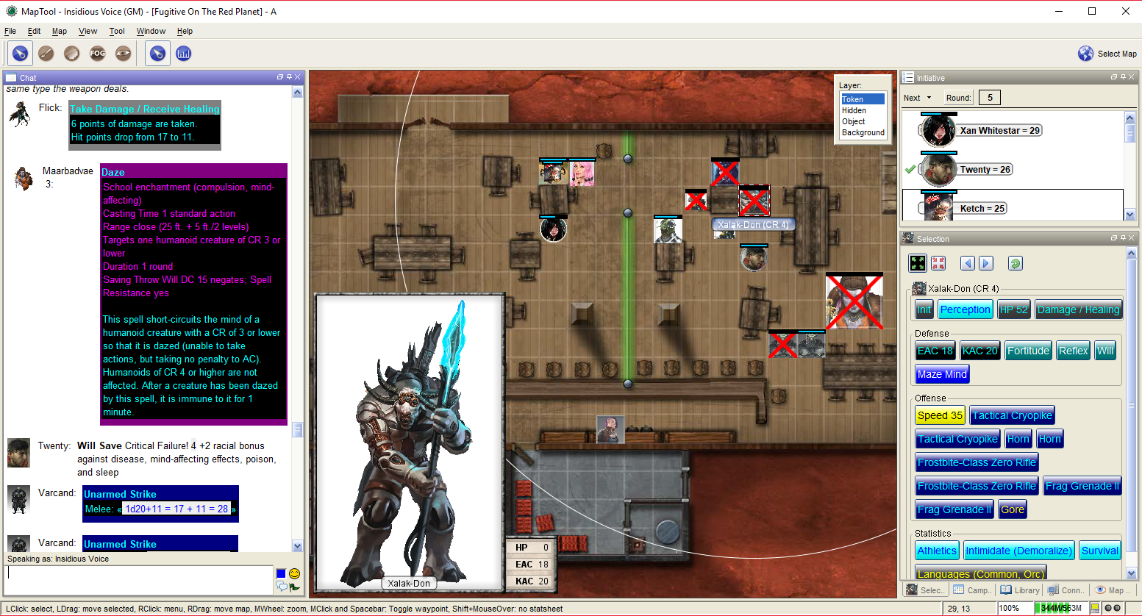The height and width of the screenshot is (616, 1142).
Task: Click the Gore attack macro
Action: [x=1012, y=509]
